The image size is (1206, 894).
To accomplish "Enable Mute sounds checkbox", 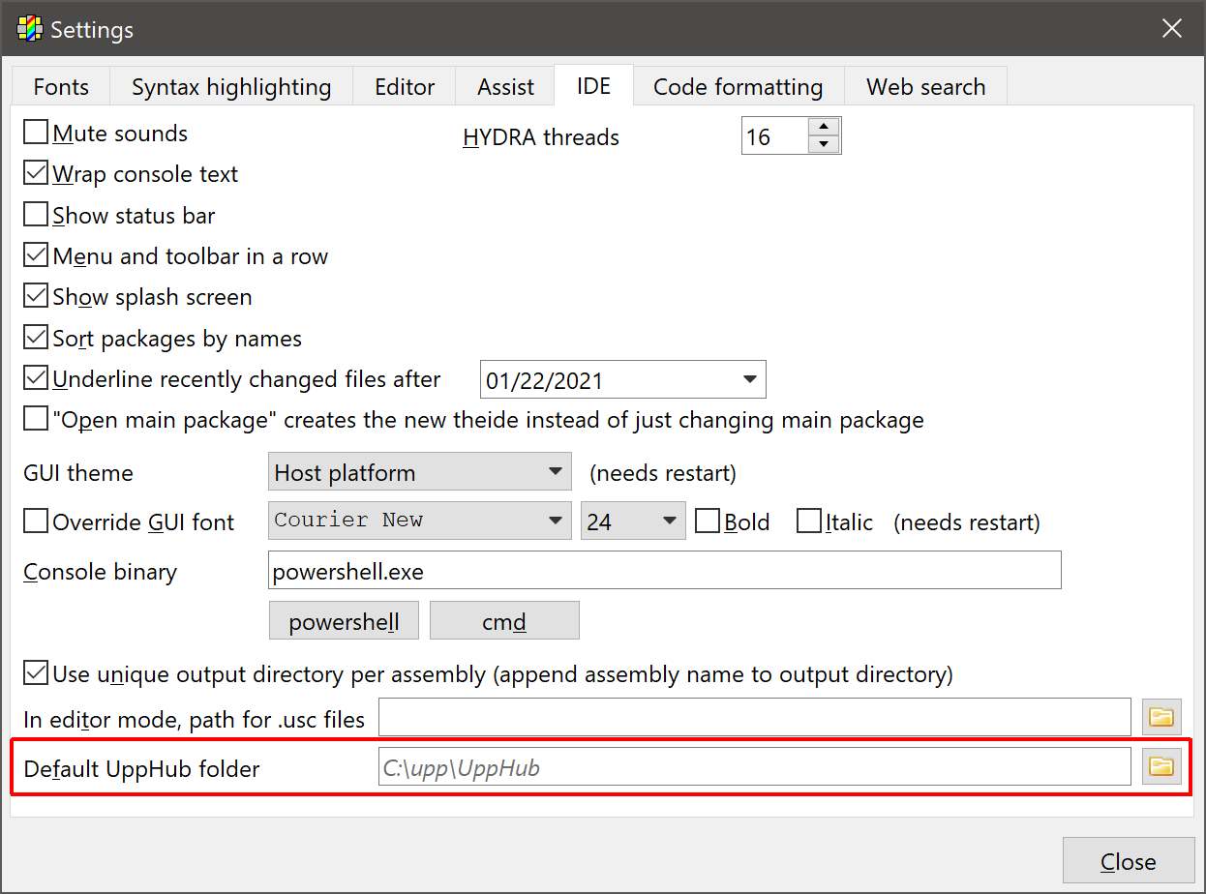I will point(36,133).
